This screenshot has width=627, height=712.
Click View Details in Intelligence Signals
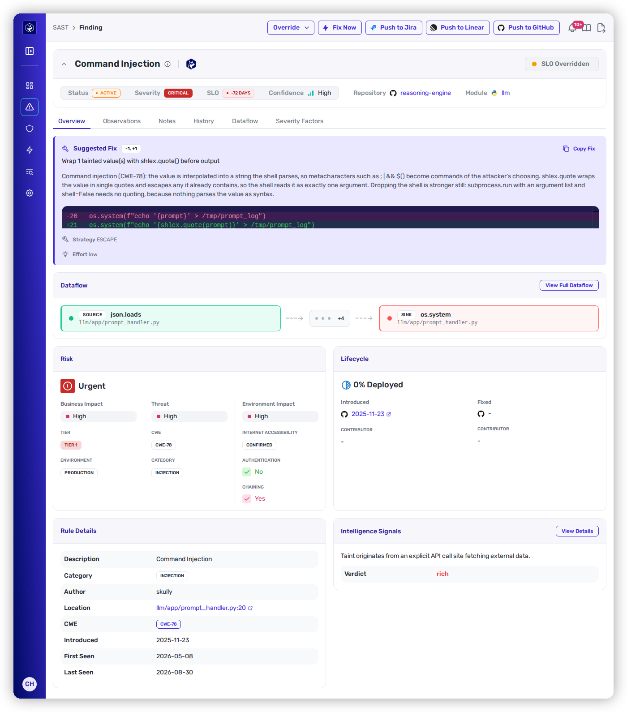coord(577,531)
